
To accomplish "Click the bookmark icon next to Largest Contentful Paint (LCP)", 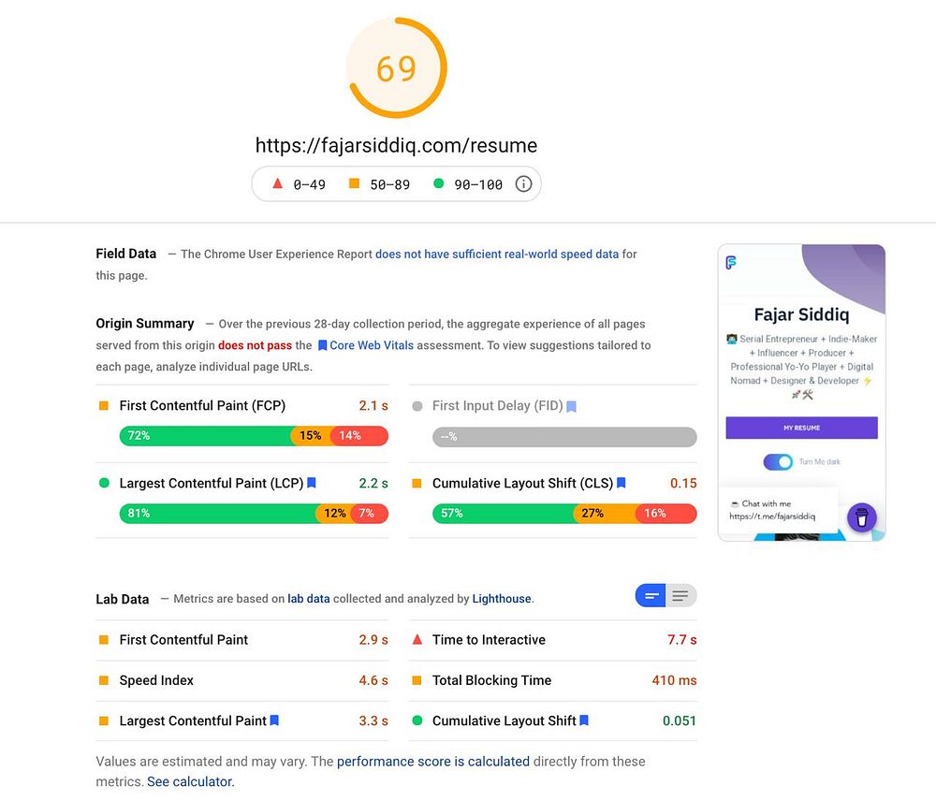I will click(x=312, y=484).
